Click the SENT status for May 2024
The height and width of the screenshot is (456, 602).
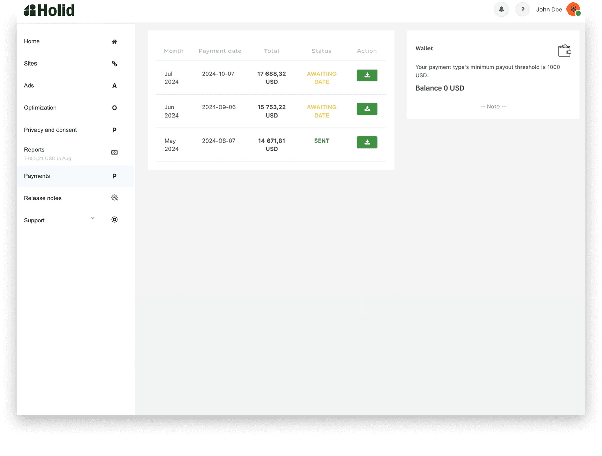[321, 141]
